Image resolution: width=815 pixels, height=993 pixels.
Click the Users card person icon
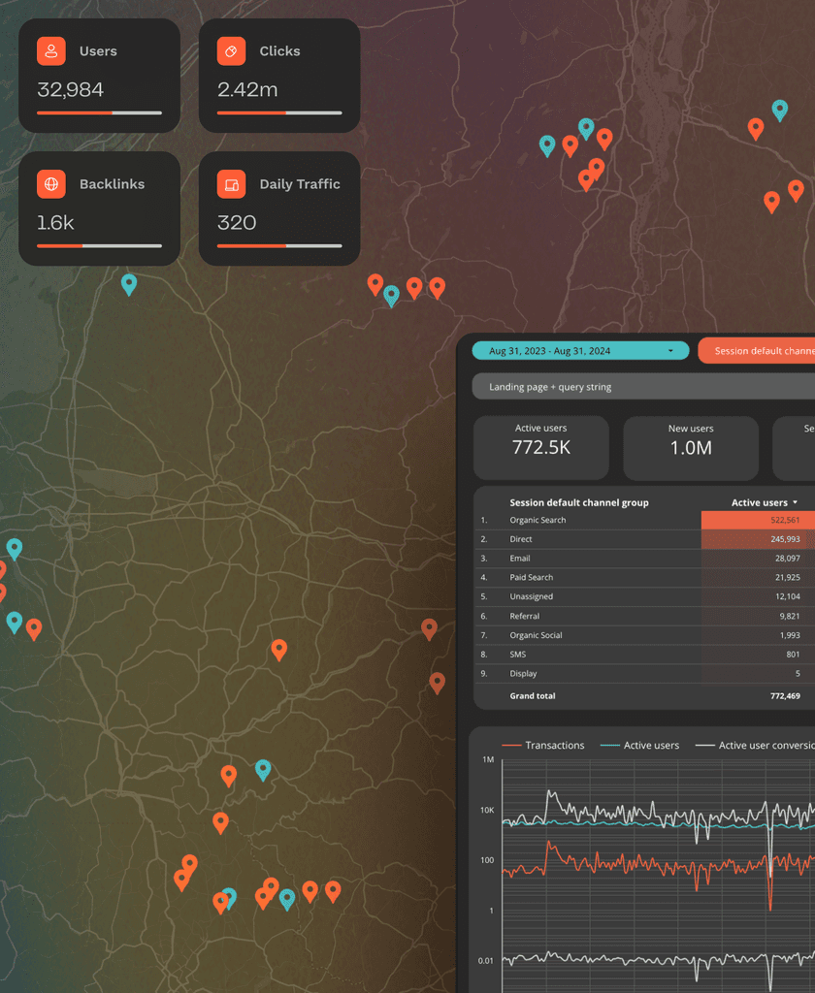click(x=51, y=51)
